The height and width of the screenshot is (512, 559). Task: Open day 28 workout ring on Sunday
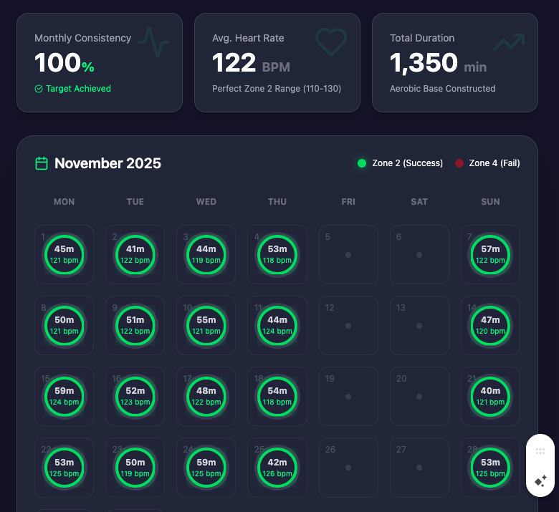coord(490,468)
